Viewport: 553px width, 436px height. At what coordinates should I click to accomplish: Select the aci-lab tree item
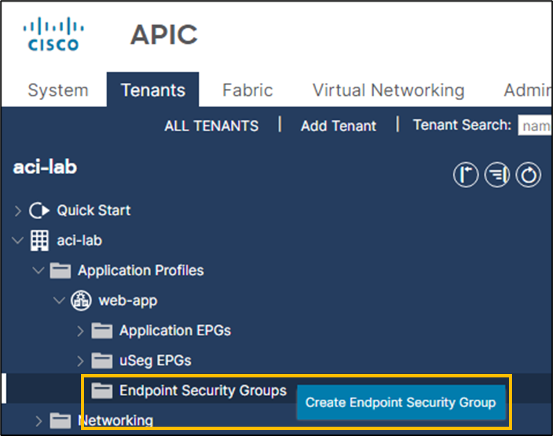(x=79, y=241)
